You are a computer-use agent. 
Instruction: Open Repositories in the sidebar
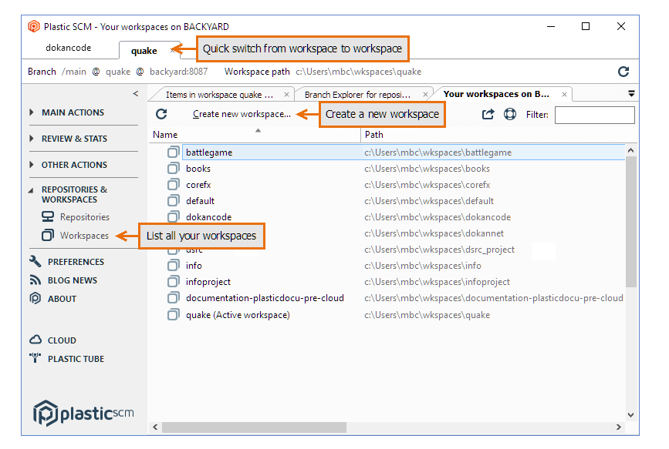pyautogui.click(x=84, y=217)
